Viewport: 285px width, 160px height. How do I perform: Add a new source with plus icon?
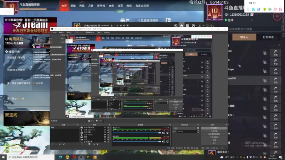[82, 144]
